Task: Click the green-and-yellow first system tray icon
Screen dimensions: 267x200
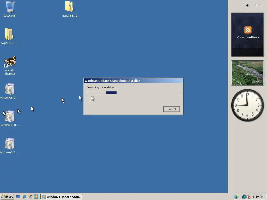Action: click(236, 197)
